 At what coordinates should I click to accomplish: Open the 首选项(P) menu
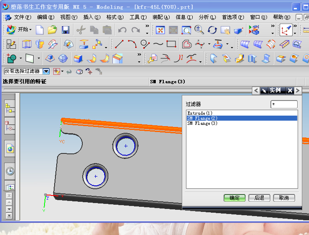[233, 17]
